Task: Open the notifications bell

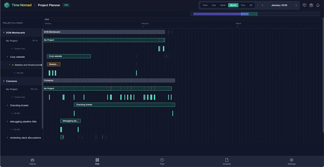Action: tap(318, 5)
